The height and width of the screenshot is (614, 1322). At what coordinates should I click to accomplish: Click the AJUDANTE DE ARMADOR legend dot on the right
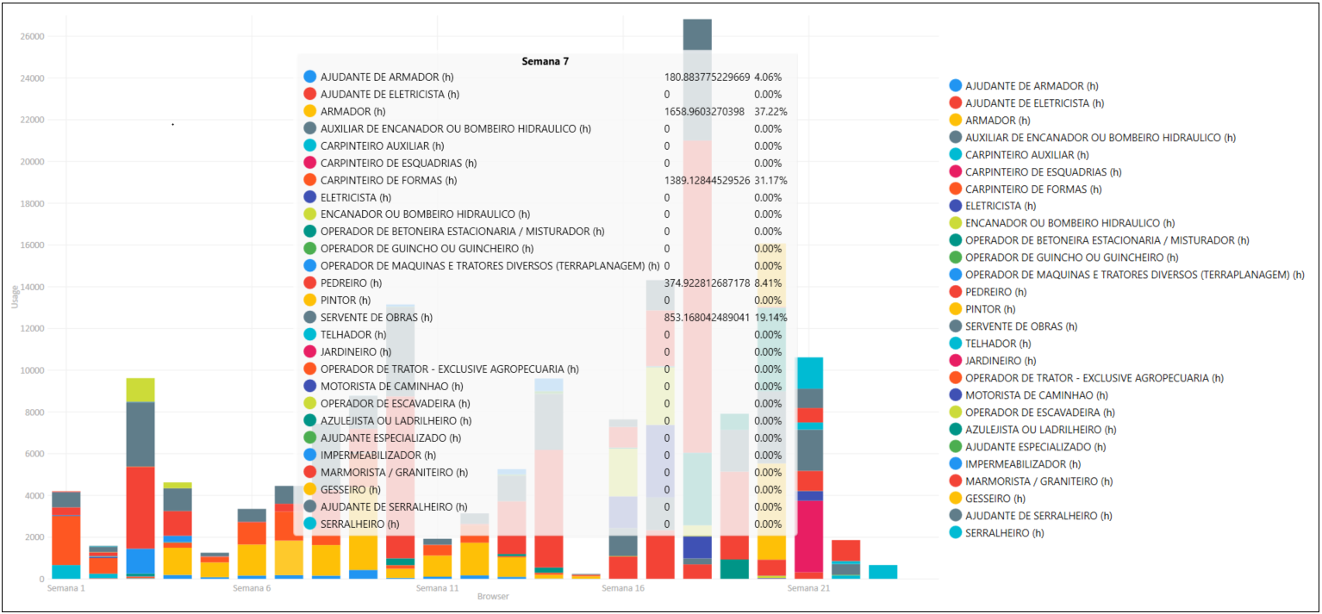point(955,86)
